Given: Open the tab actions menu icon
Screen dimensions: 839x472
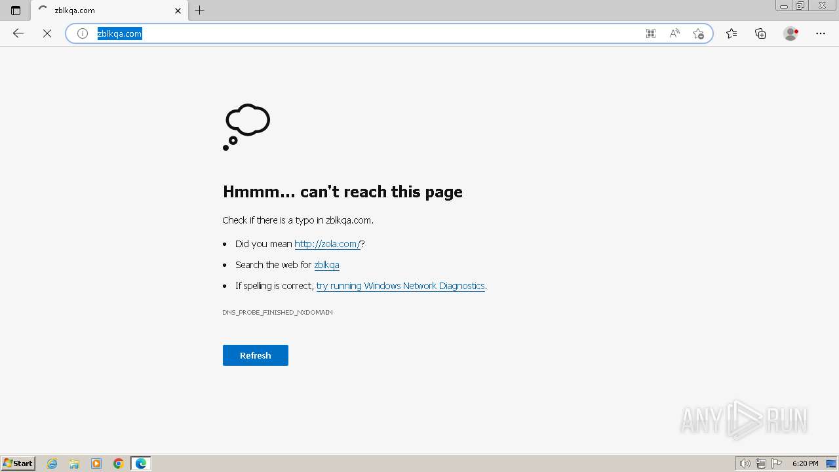Looking at the screenshot, I should tap(16, 10).
